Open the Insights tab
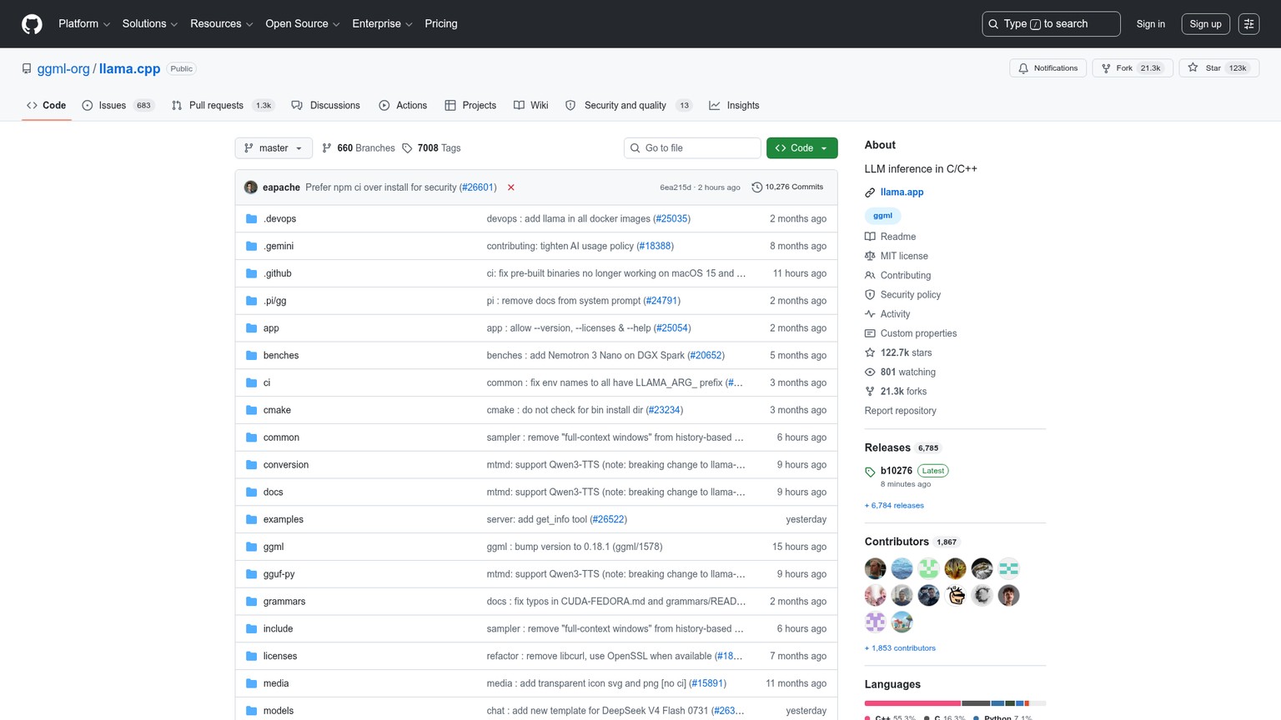 734,106
